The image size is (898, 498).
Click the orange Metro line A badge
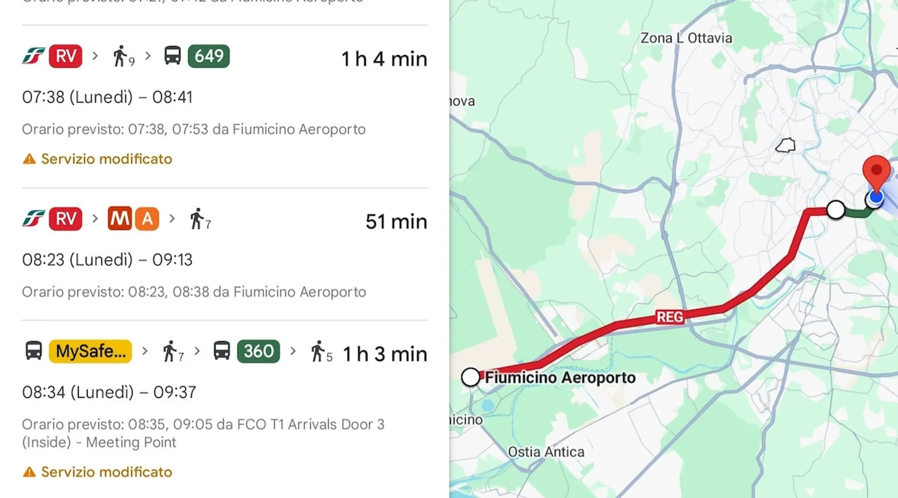point(147,219)
